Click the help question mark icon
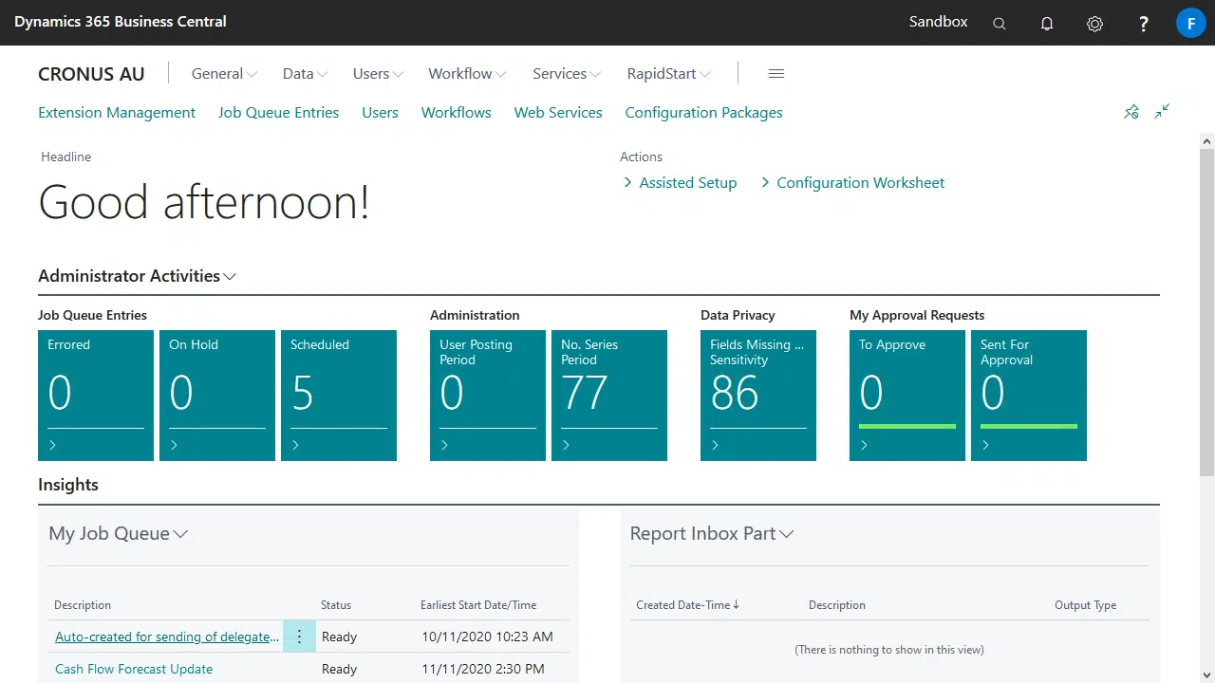The width and height of the screenshot is (1215, 683). [1144, 24]
